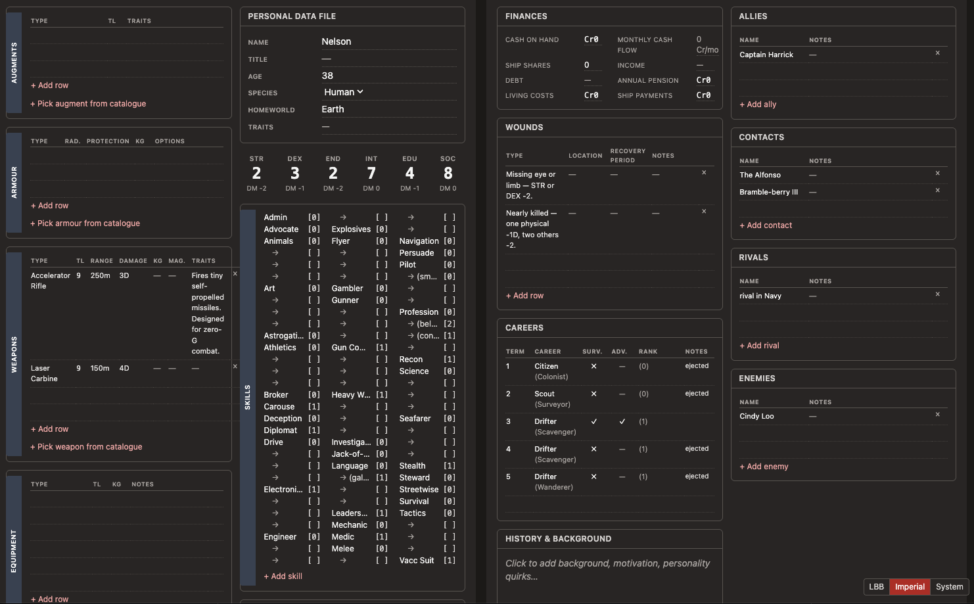The image size is (974, 604).
Task: Open the Species dropdown showing Human
Action: pos(344,92)
